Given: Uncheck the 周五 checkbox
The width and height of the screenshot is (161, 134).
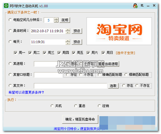Looking at the screenshot, I should [x=73, y=53].
